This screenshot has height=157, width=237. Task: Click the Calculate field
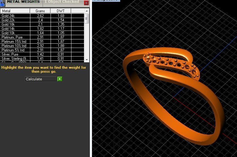pos(41,79)
